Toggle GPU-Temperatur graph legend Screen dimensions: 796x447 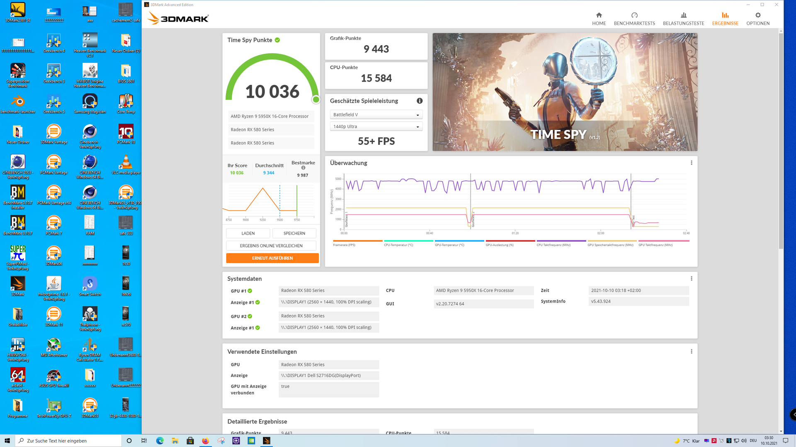tap(459, 243)
